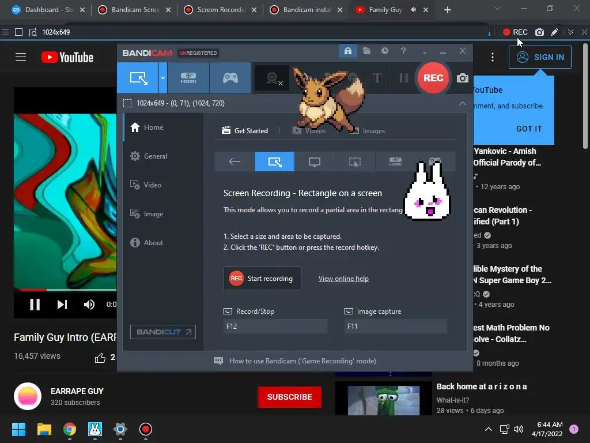Switch to Bandicam install browser tab
Screen dimensions: 590x443
click(306, 10)
